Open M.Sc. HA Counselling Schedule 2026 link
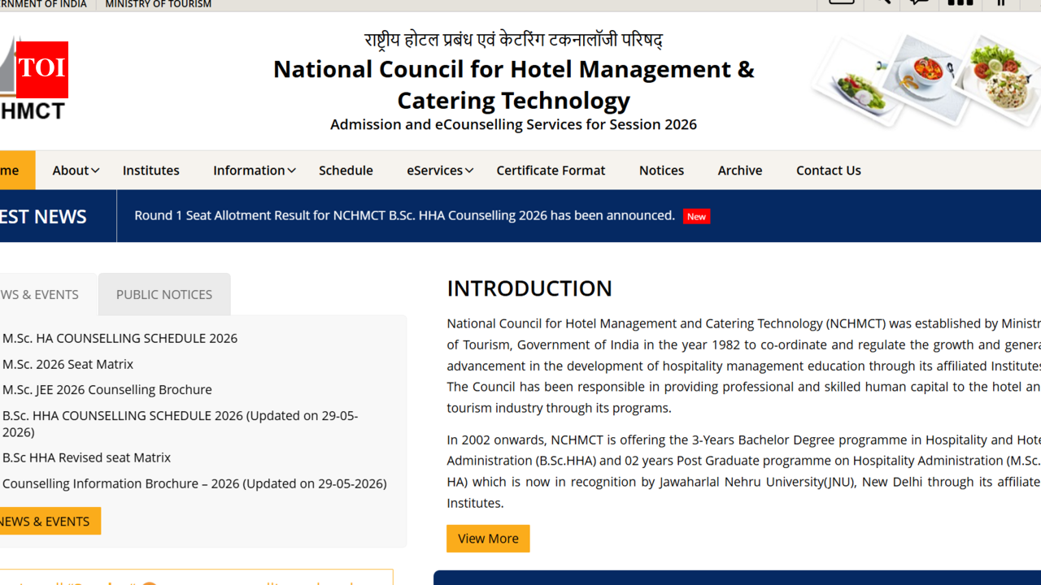 tap(120, 338)
